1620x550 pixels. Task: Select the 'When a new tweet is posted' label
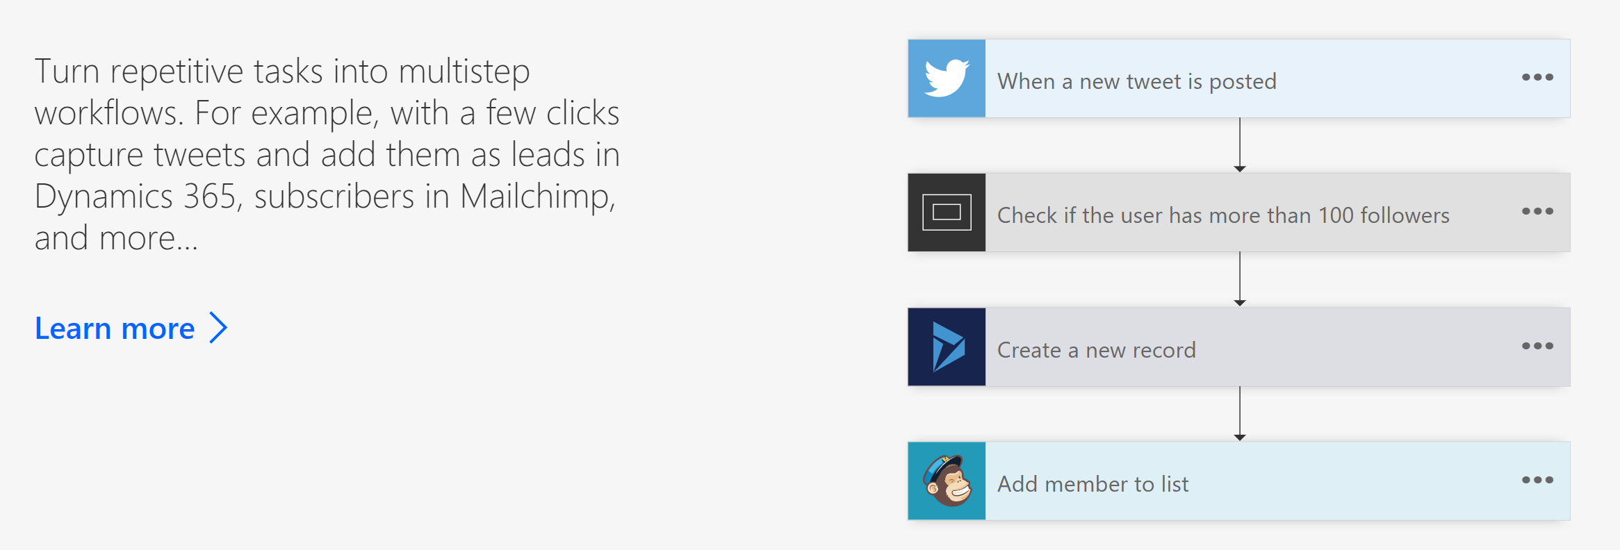(x=1136, y=81)
